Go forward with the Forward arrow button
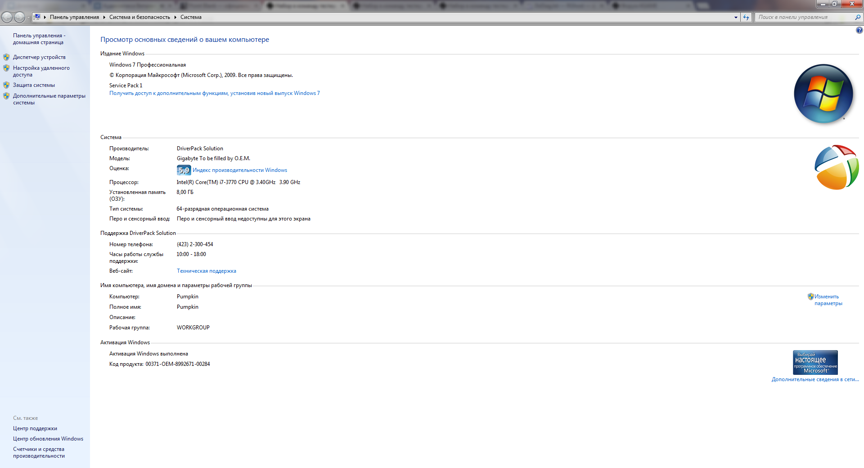The height and width of the screenshot is (468, 864). point(19,17)
